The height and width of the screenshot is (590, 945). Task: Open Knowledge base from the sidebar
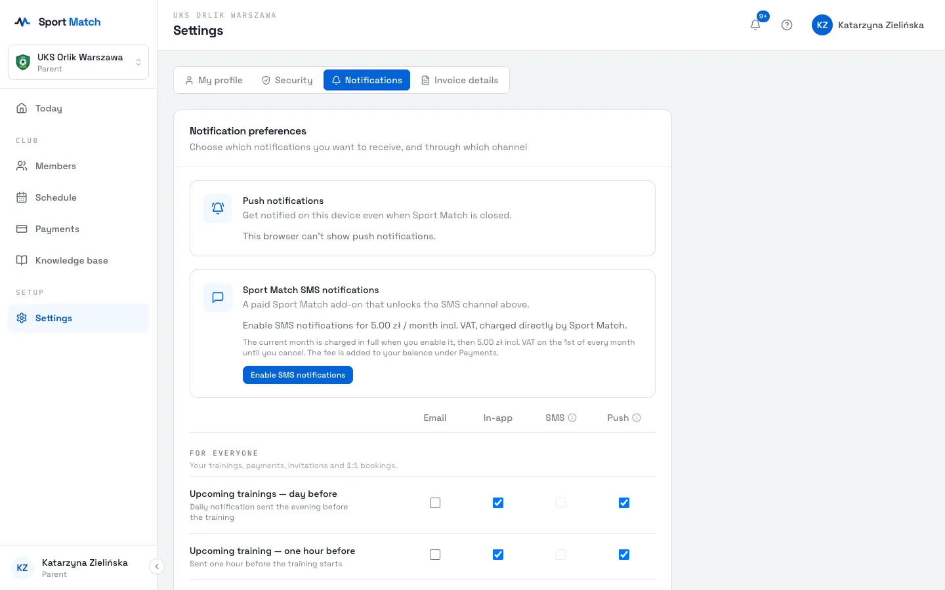point(78,260)
